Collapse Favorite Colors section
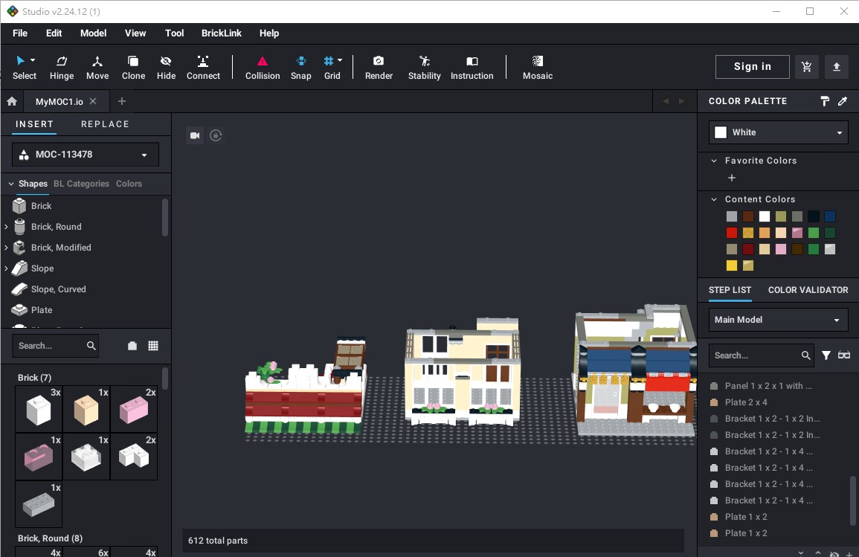This screenshot has height=557, width=859. coord(714,161)
